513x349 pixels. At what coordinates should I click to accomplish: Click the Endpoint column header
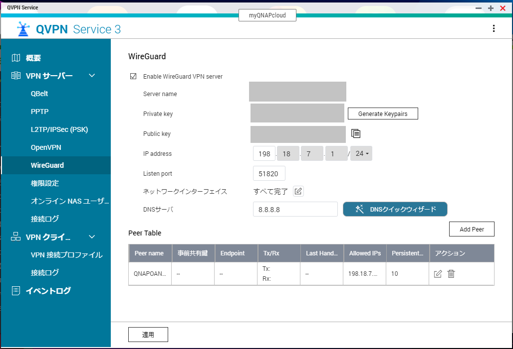coord(236,253)
